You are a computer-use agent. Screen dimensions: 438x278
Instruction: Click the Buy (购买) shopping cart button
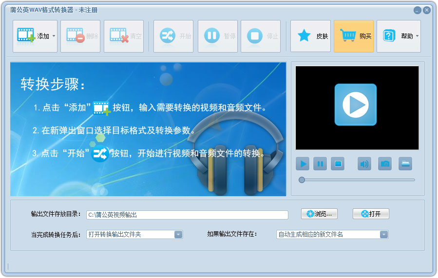pyautogui.click(x=354, y=36)
